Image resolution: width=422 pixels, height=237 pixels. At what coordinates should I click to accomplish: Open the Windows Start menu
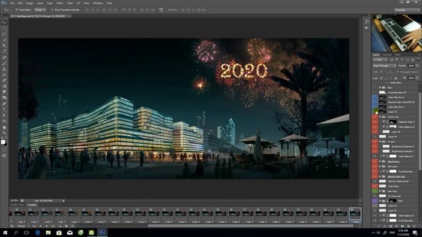pyautogui.click(x=5, y=232)
